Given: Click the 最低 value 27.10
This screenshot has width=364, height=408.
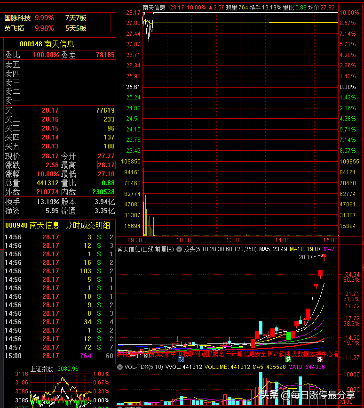Looking at the screenshot, I should (106, 174).
